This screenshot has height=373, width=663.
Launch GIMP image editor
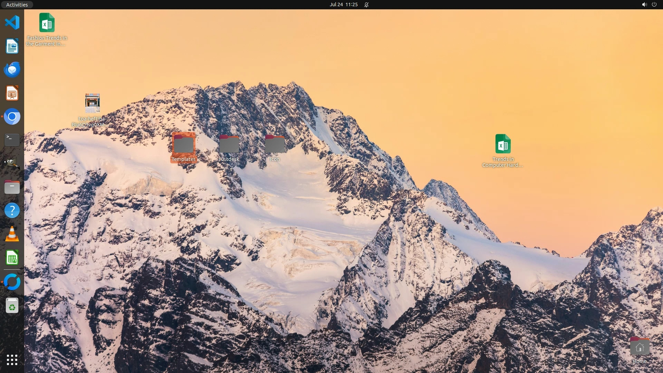12,163
